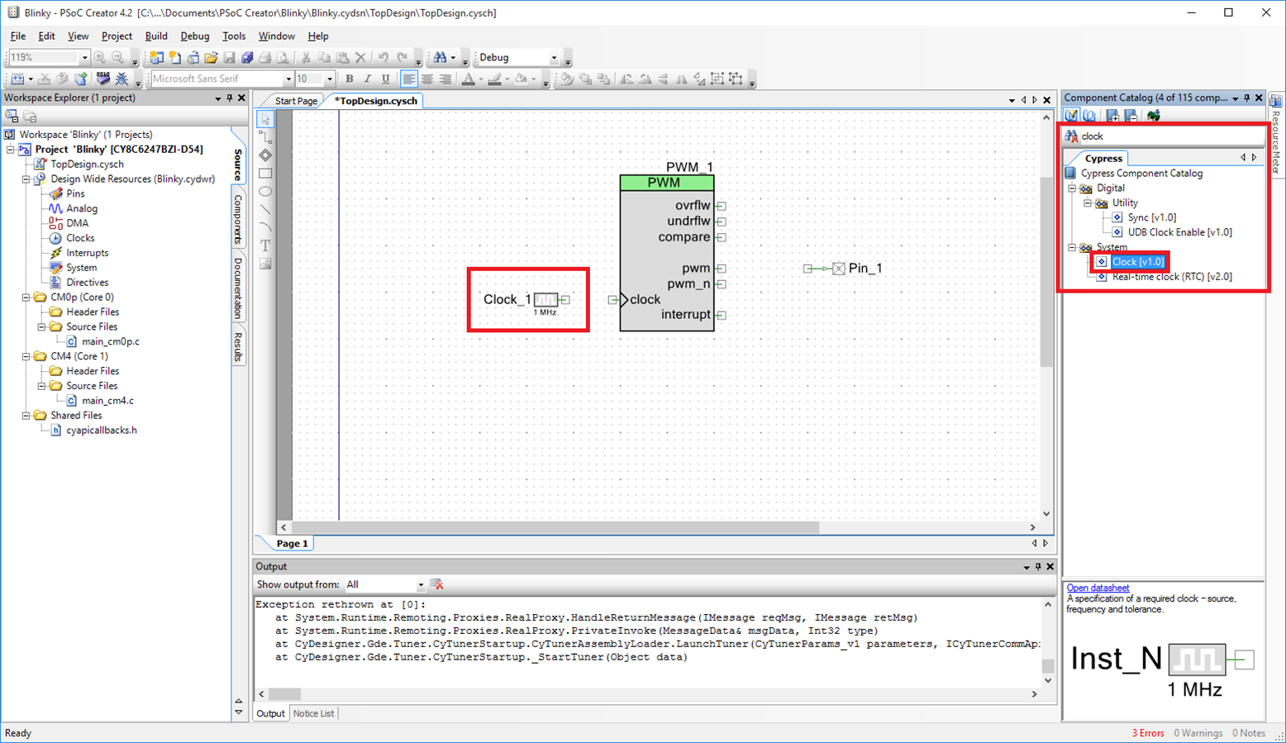This screenshot has width=1286, height=743.
Task: Click the component catalog search field
Action: (1169, 136)
